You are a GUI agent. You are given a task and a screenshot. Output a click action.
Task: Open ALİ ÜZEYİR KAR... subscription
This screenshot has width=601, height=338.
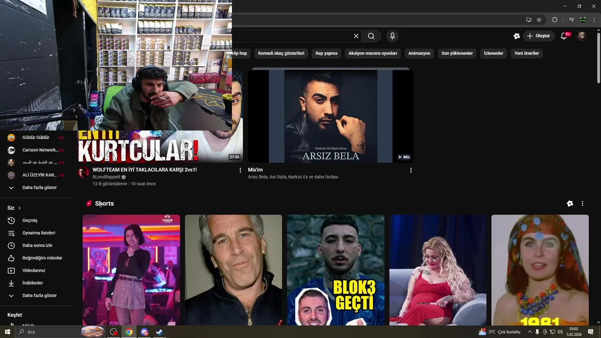coord(36,175)
